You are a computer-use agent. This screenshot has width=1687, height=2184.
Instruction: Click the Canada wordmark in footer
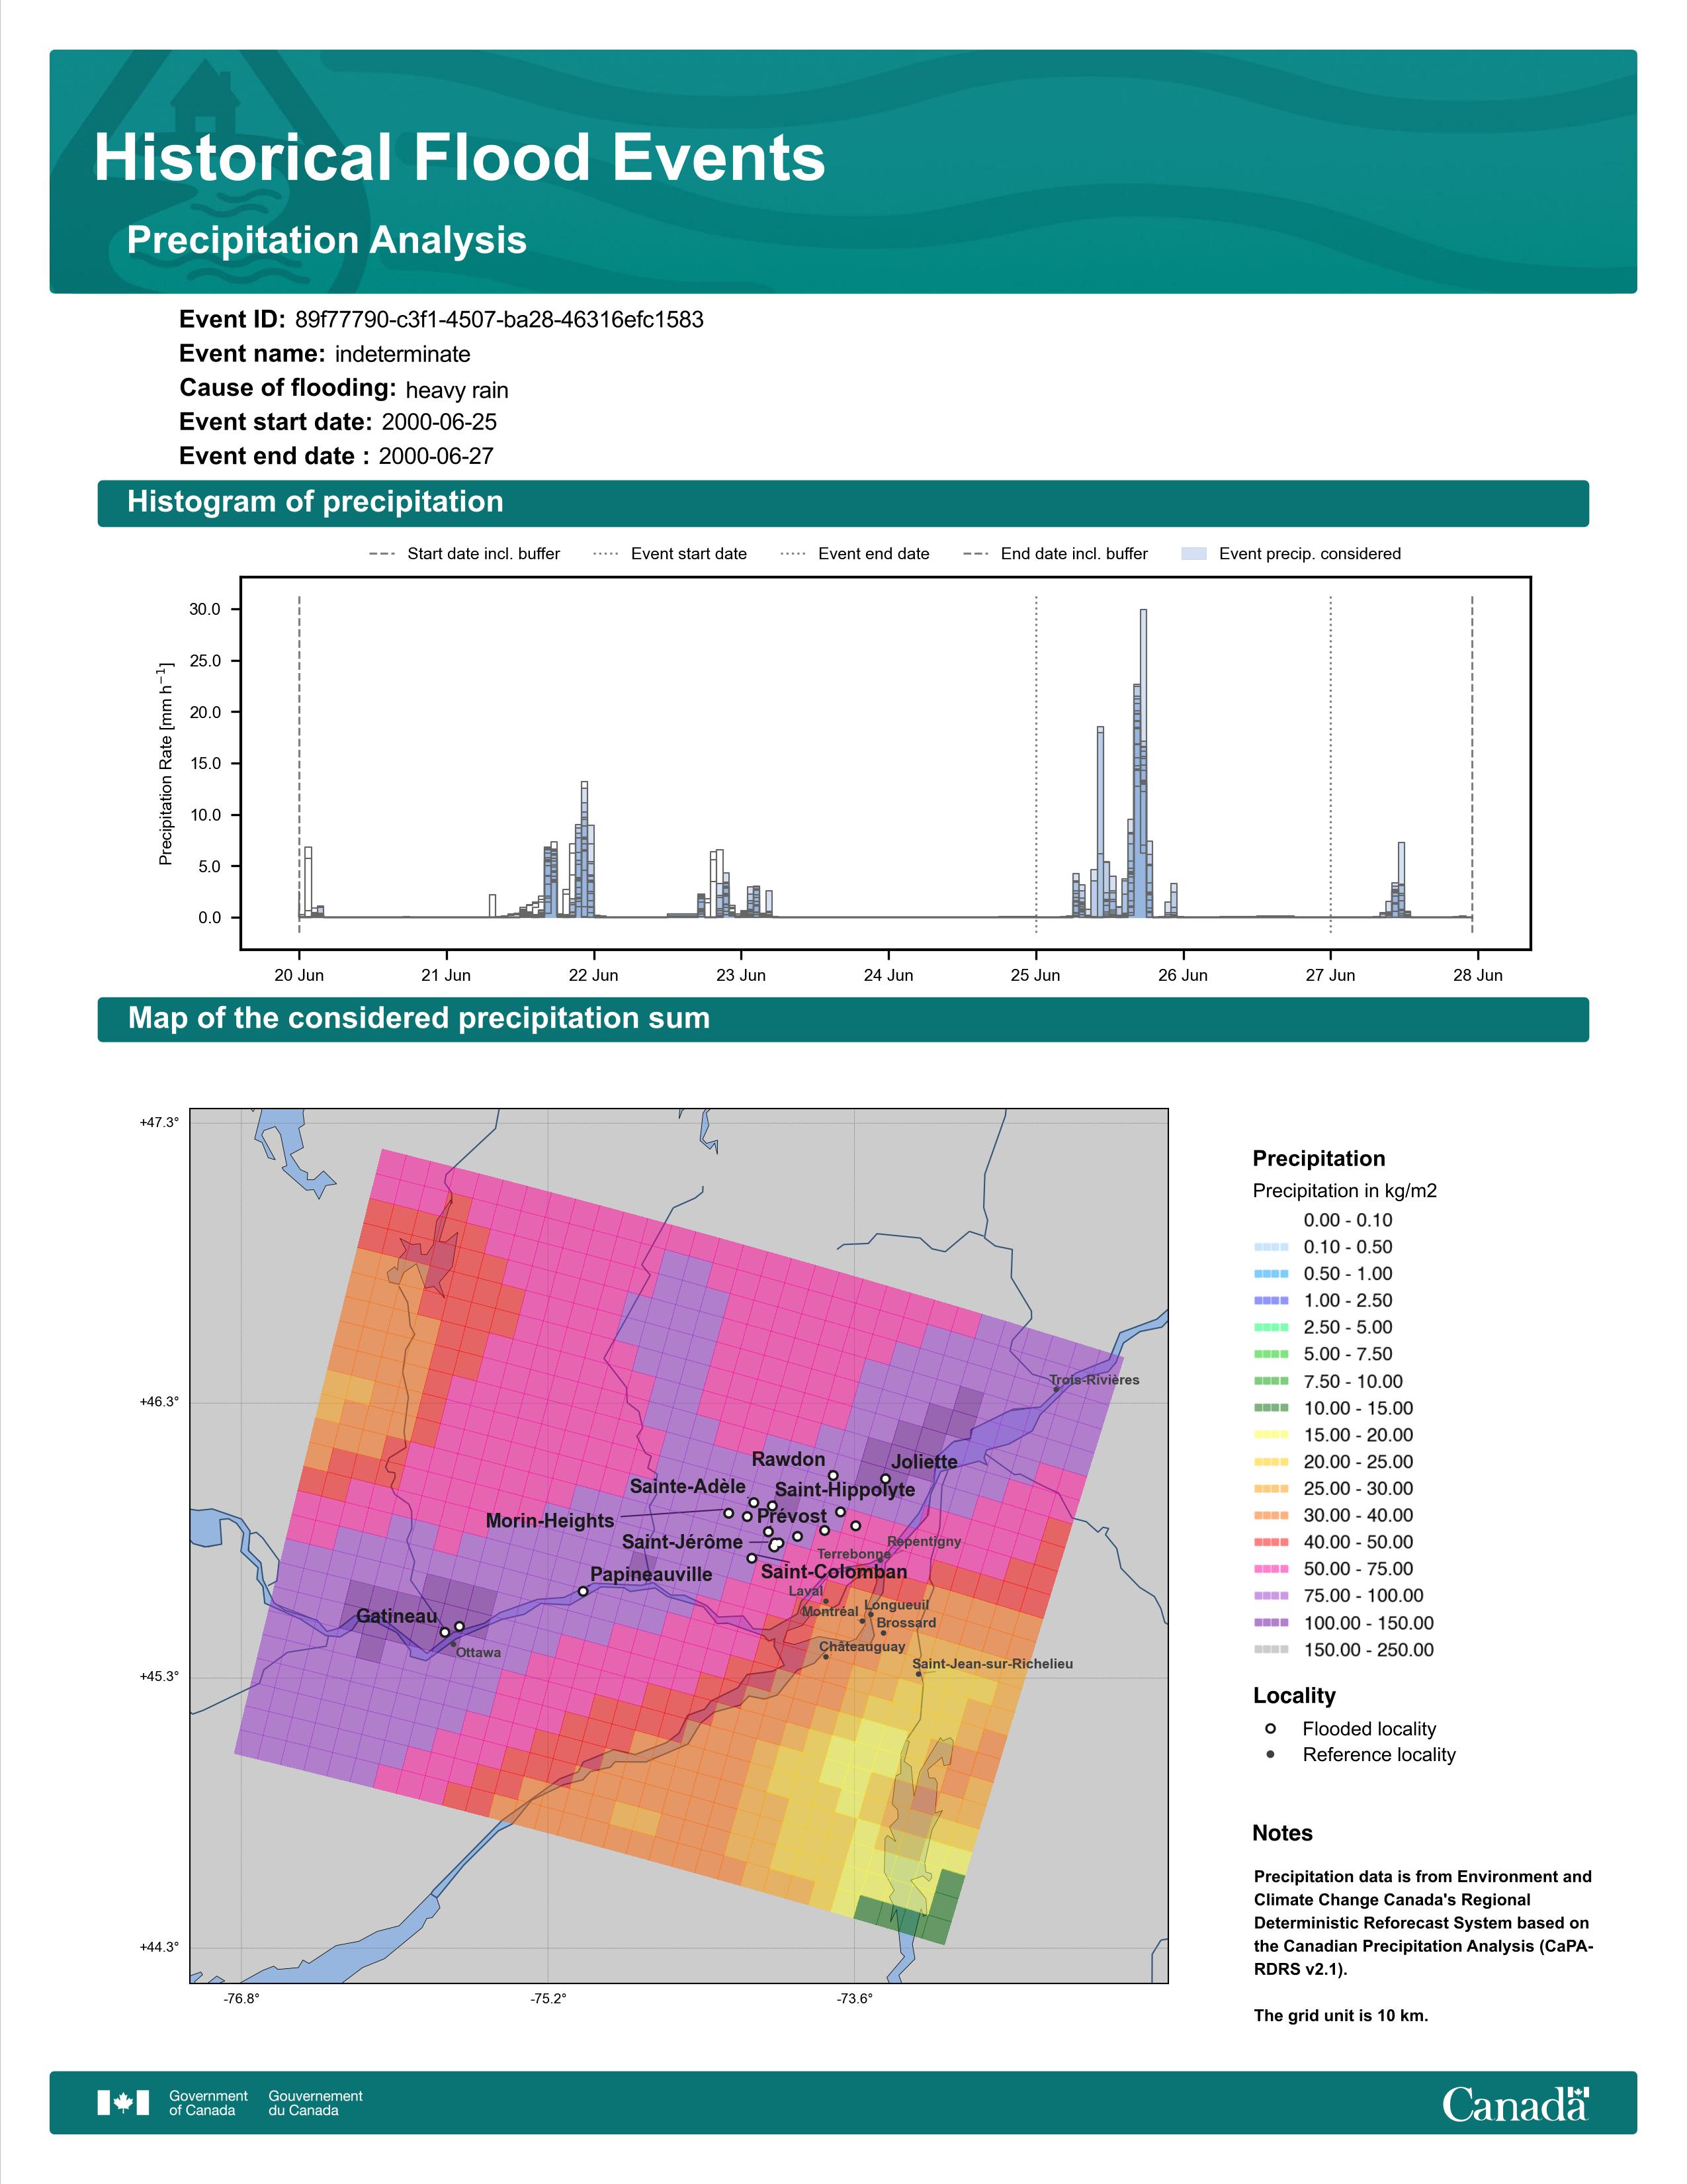[x=1515, y=2103]
